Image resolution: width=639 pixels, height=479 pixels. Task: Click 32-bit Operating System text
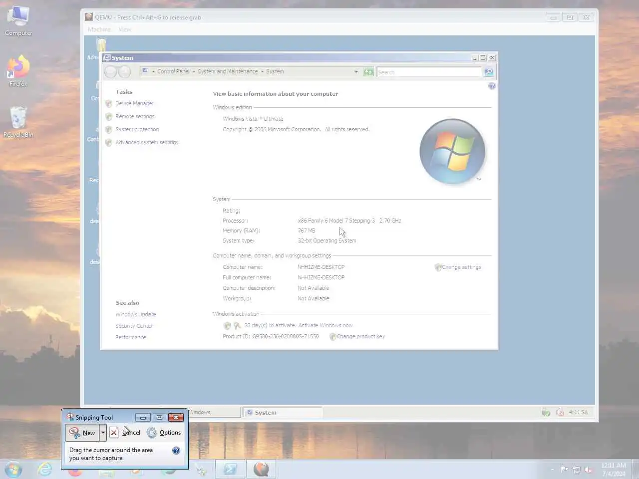[x=327, y=240]
